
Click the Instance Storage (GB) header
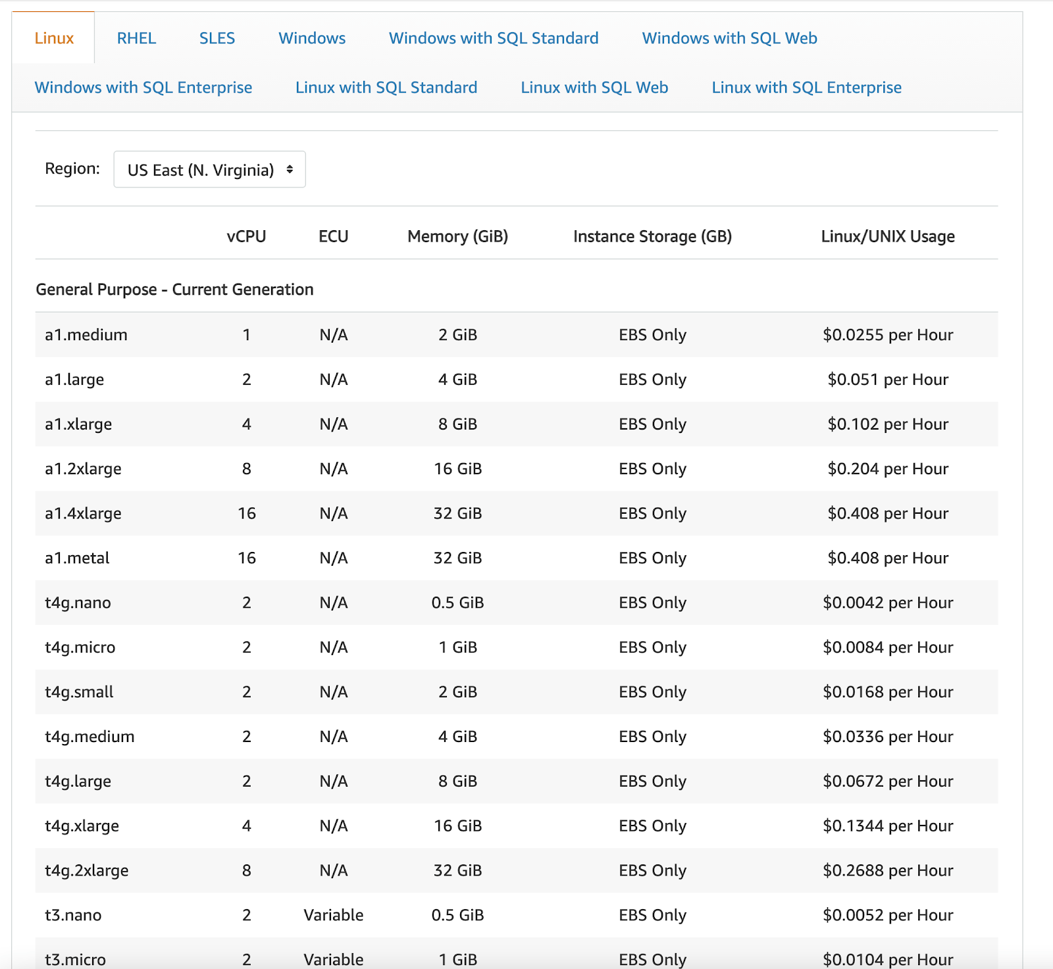pos(652,236)
